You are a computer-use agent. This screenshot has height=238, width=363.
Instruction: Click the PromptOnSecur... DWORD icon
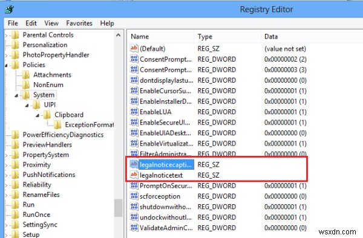134,185
